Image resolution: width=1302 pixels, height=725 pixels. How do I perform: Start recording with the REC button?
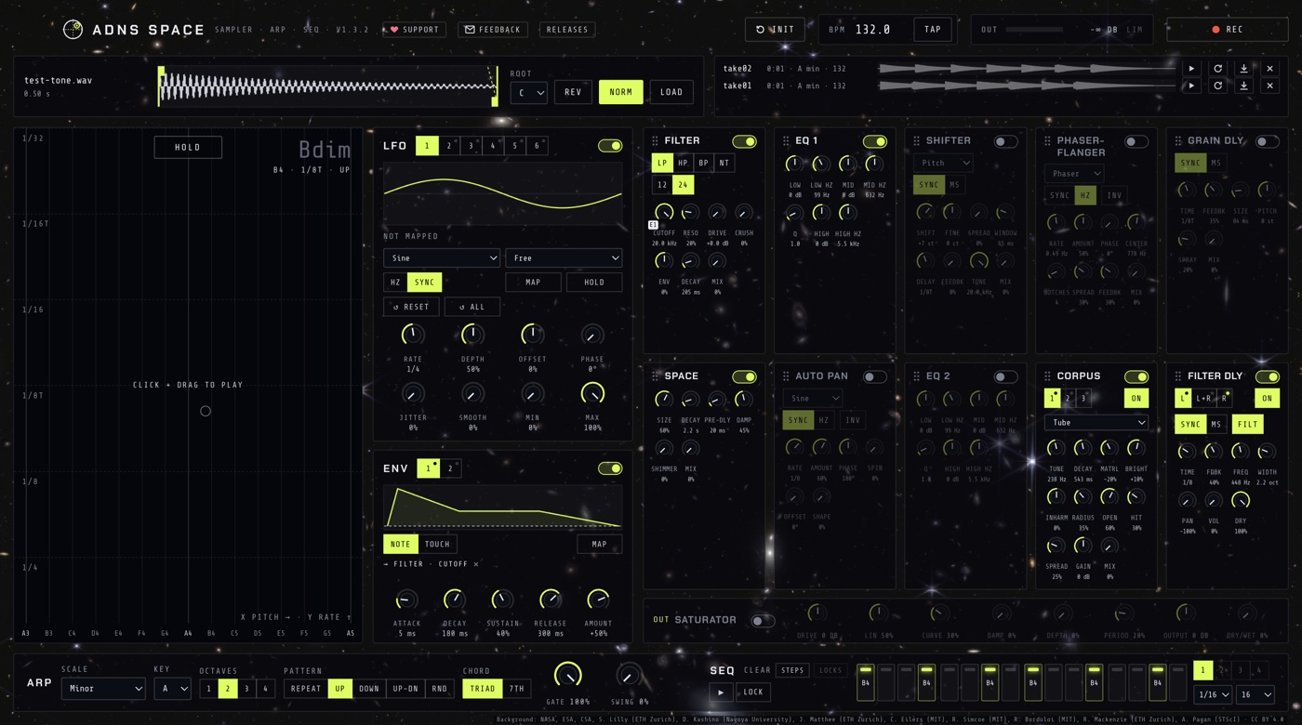pyautogui.click(x=1227, y=30)
